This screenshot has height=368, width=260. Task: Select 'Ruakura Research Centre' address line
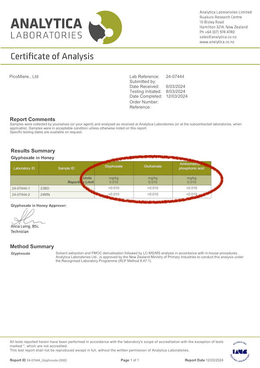coord(221,17)
